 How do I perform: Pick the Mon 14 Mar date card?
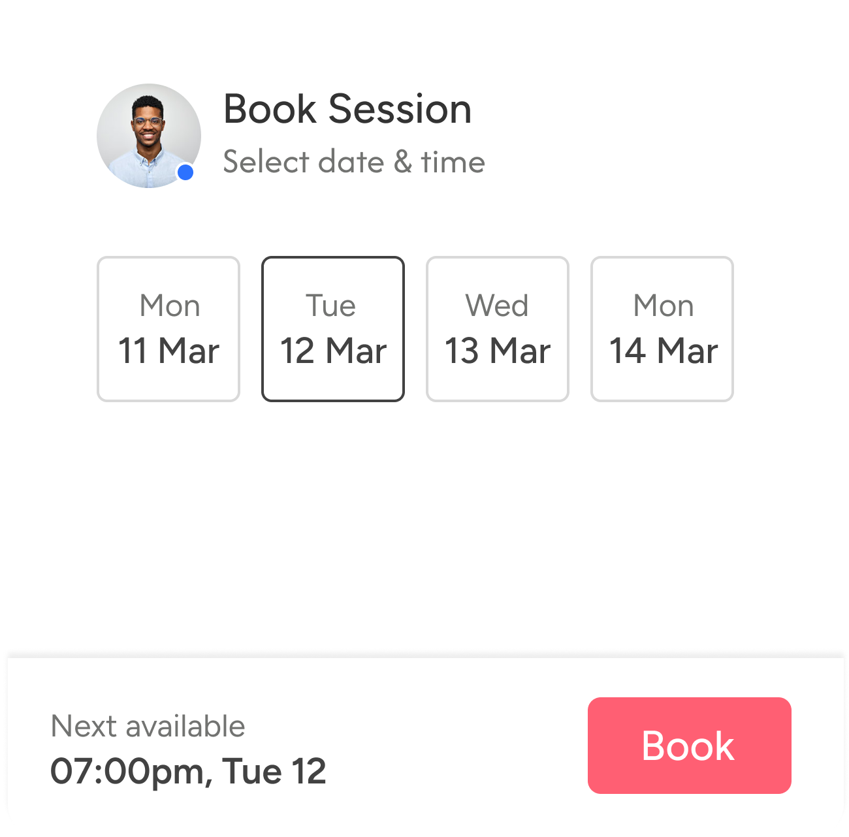[x=662, y=329]
